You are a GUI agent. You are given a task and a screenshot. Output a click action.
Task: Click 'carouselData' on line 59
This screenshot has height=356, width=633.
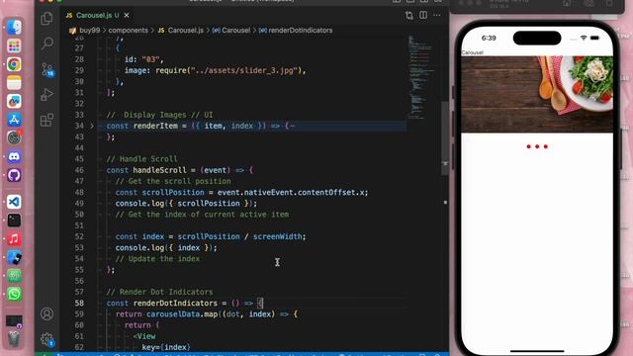pyautogui.click(x=173, y=314)
